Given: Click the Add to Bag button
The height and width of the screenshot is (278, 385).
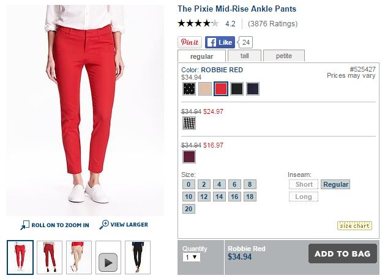Looking at the screenshot, I should point(343,254).
